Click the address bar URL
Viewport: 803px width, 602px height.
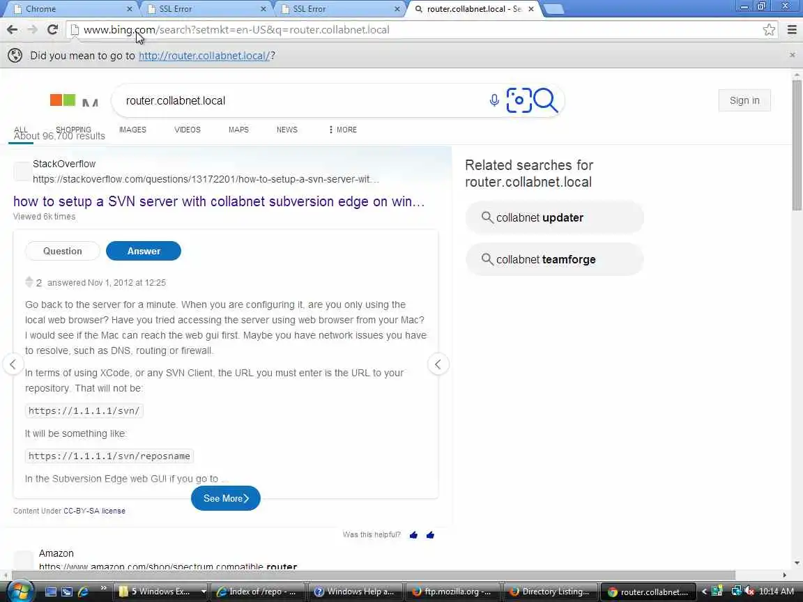236,30
